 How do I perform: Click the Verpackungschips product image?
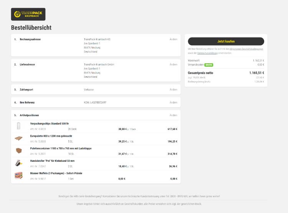click(x=18, y=126)
